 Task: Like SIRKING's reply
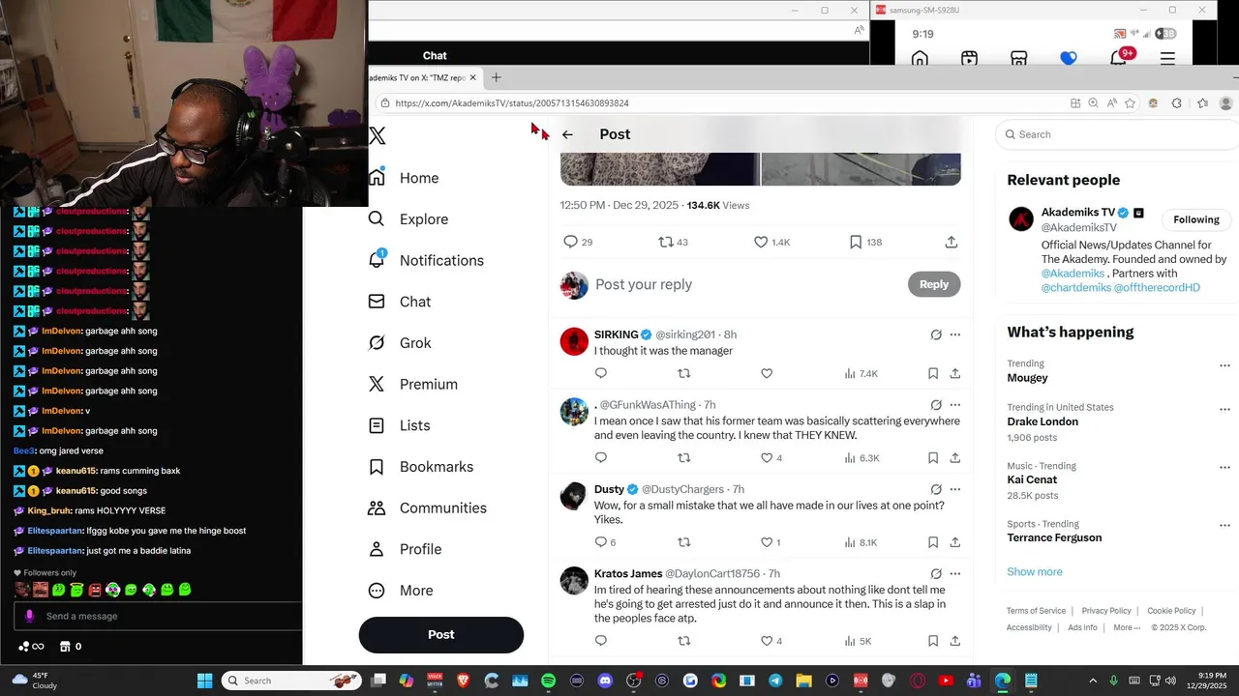[767, 373]
